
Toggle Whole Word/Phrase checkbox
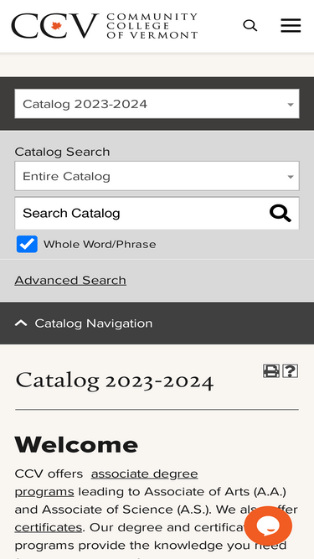coord(27,244)
